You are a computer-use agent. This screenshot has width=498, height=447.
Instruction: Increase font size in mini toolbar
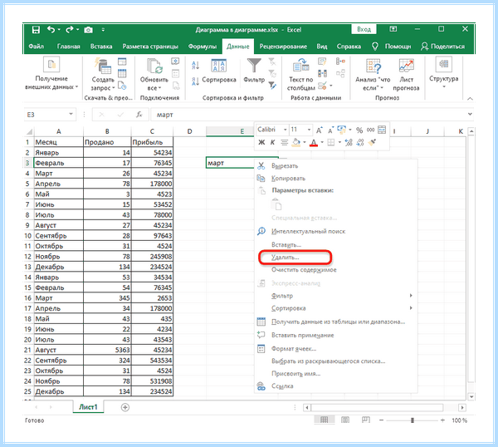pyautogui.click(x=319, y=130)
